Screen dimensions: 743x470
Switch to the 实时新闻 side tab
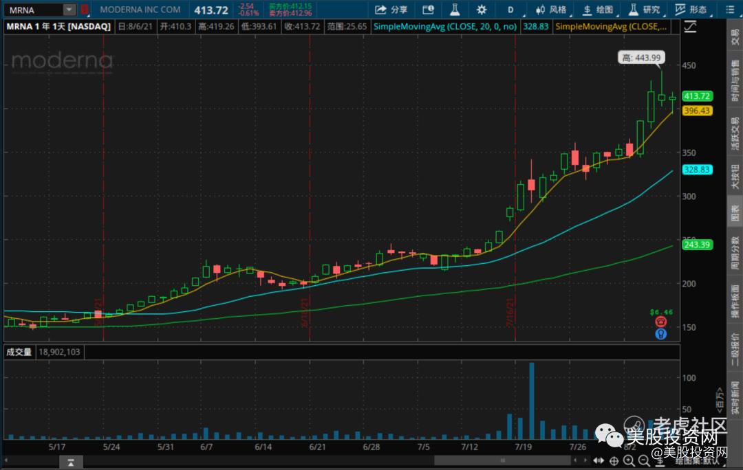tap(735, 398)
